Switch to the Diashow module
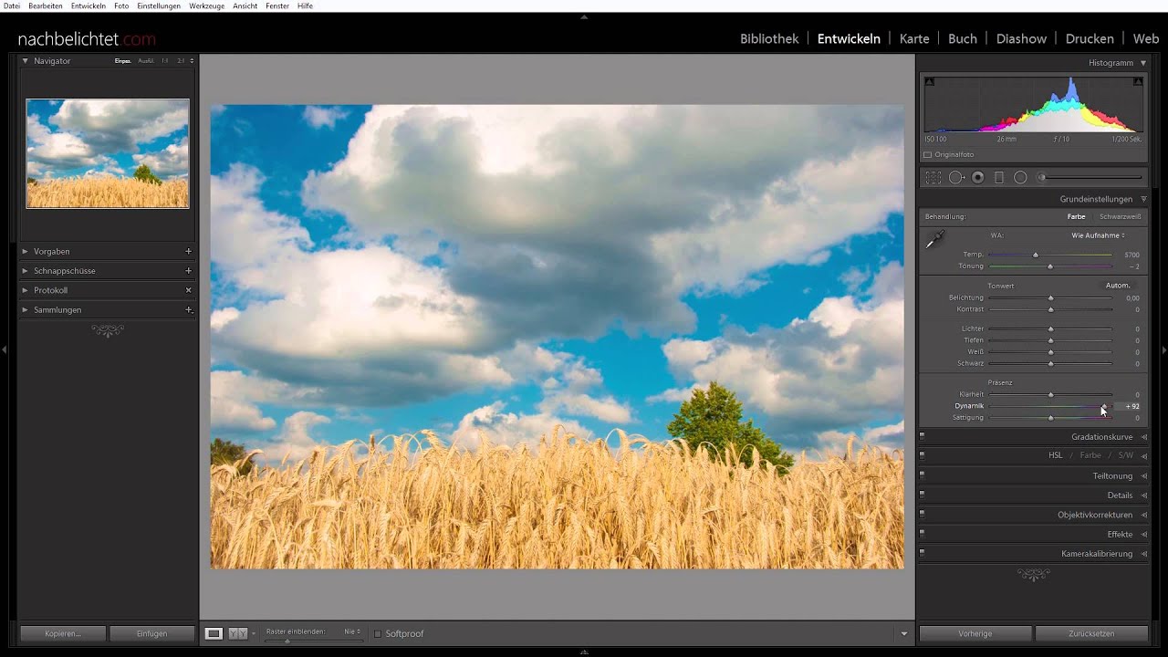1168x657 pixels. 1021,38
